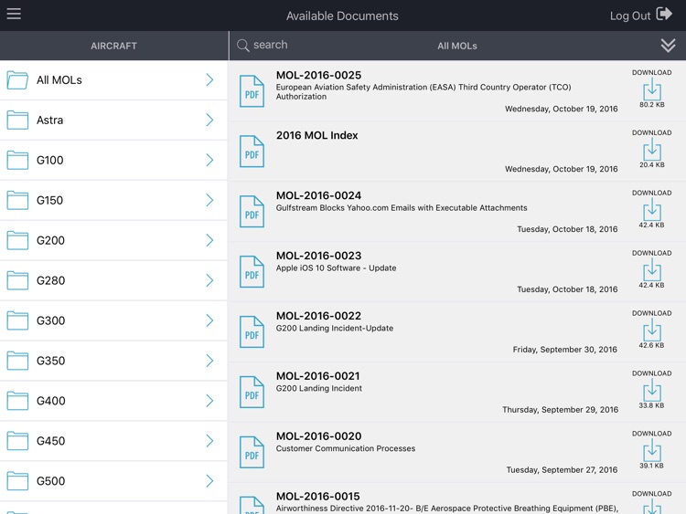Click the Astra folder icon
Screen dimensions: 686x514
[x=17, y=121]
